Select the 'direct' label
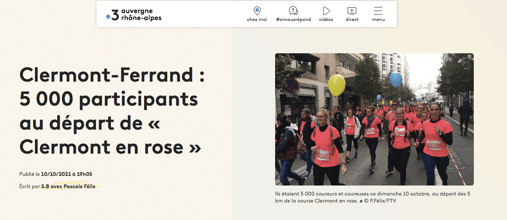Viewport: 507px width, 220px height. pyautogui.click(x=352, y=19)
